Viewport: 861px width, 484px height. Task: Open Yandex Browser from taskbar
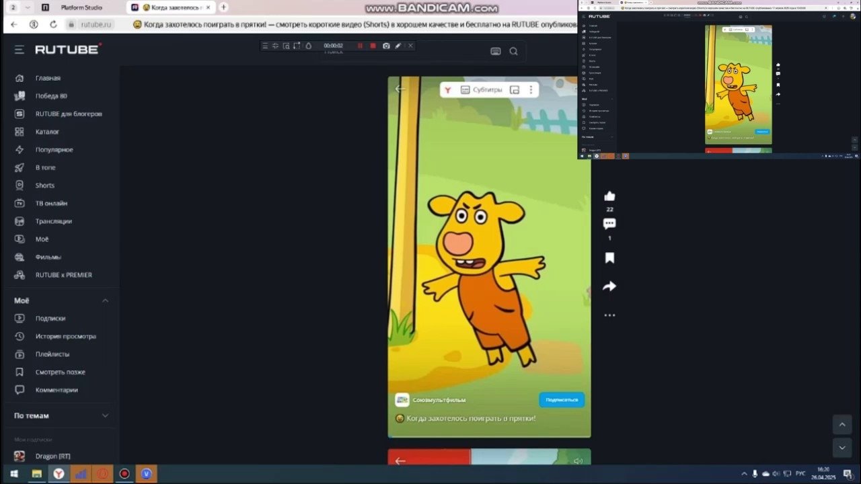[59, 474]
